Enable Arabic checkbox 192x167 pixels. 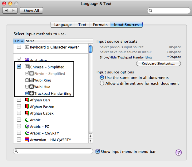tap(19, 119)
